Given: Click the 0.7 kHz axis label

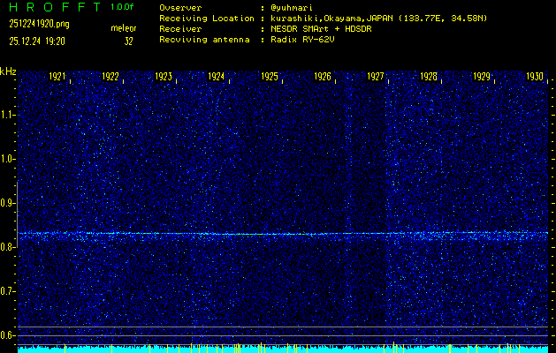Looking at the screenshot, I should [x=7, y=291].
